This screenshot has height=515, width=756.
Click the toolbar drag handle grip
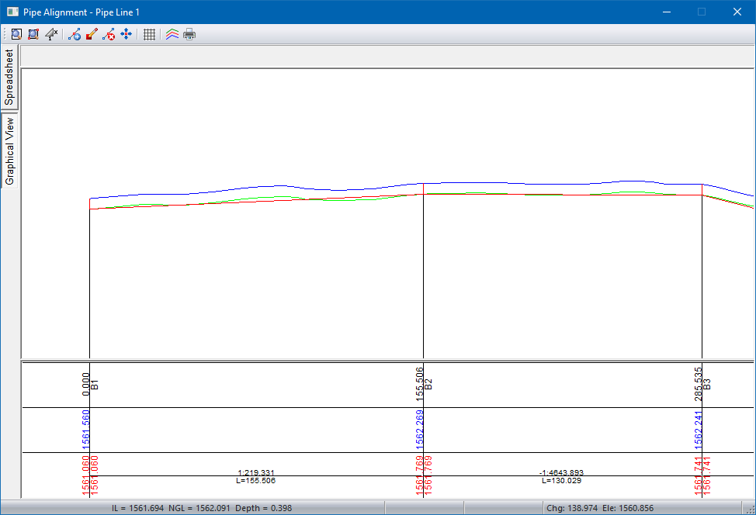(x=4, y=34)
